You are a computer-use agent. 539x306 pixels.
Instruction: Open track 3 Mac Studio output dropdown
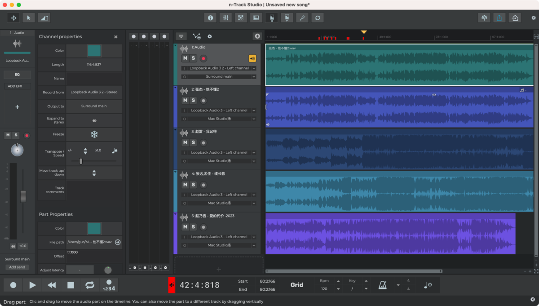(x=219, y=161)
